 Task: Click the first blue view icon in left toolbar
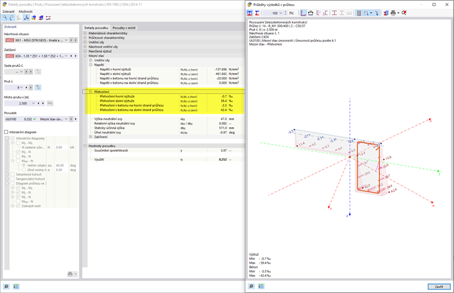[5, 18]
